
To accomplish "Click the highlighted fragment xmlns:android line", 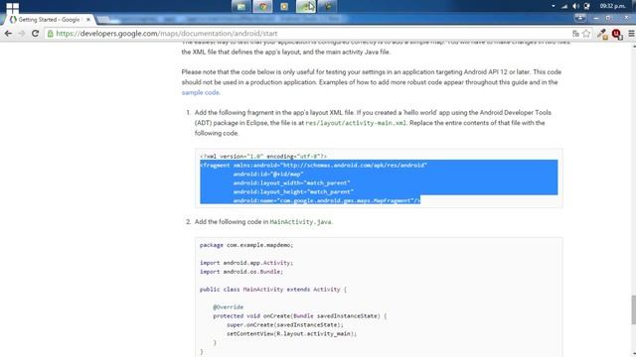I will [x=314, y=166].
